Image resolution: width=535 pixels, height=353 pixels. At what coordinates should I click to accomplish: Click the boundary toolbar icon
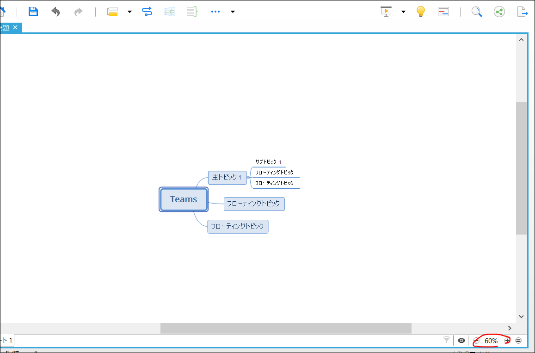pos(170,12)
